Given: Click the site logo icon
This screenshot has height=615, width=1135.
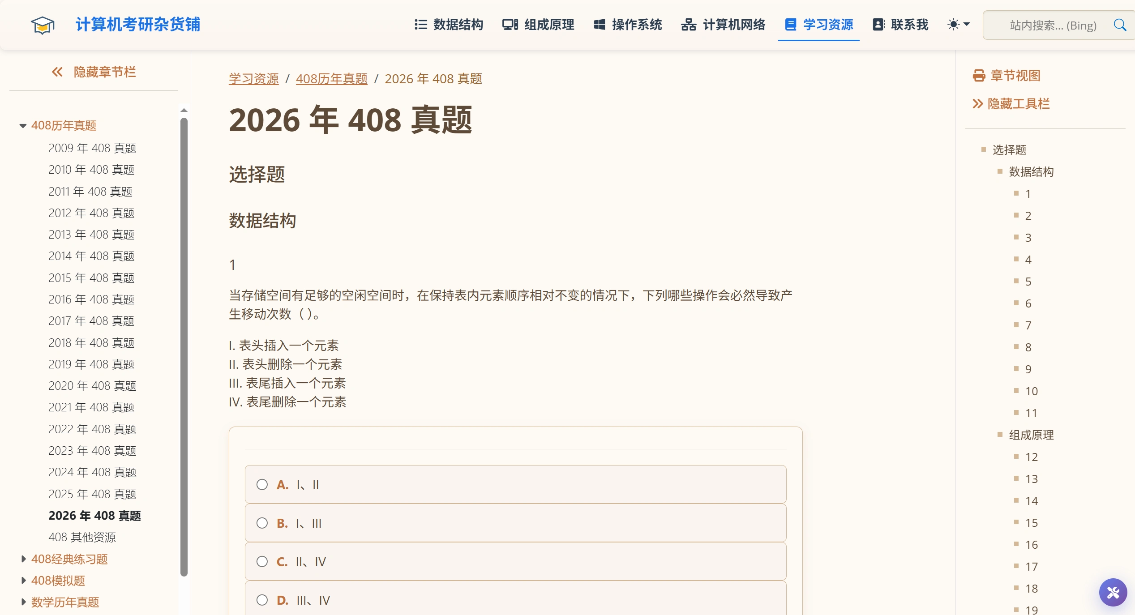Looking at the screenshot, I should 43,25.
